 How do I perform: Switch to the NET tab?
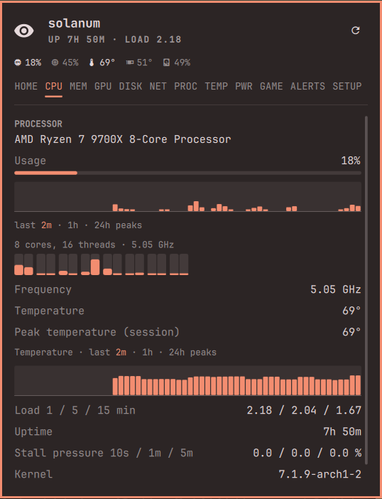[x=158, y=86]
